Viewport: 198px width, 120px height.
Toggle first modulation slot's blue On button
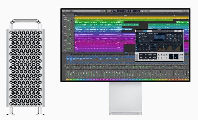click(x=137, y=46)
